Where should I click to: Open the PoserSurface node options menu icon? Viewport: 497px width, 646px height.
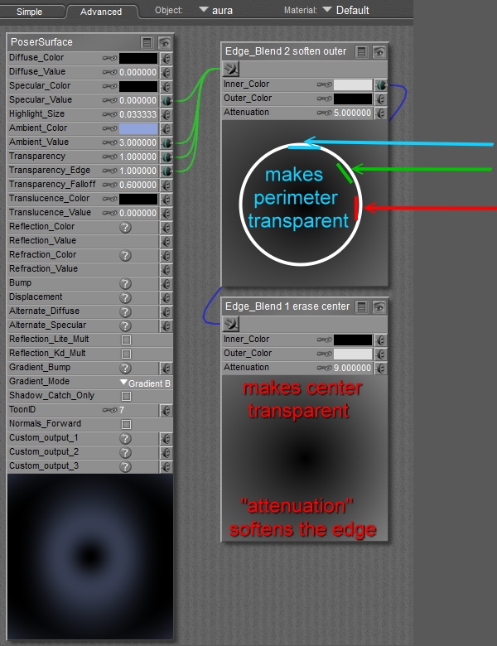(x=147, y=42)
